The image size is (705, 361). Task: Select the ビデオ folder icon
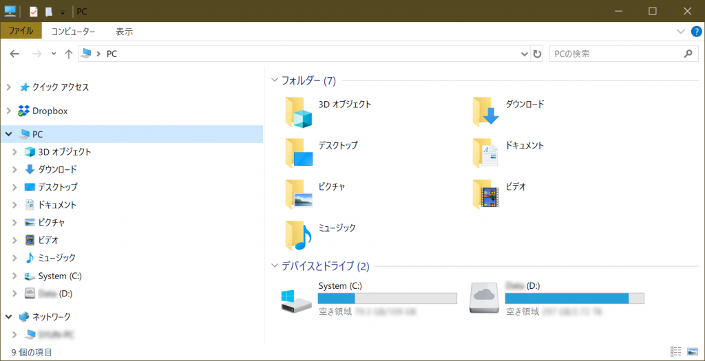pyautogui.click(x=486, y=194)
